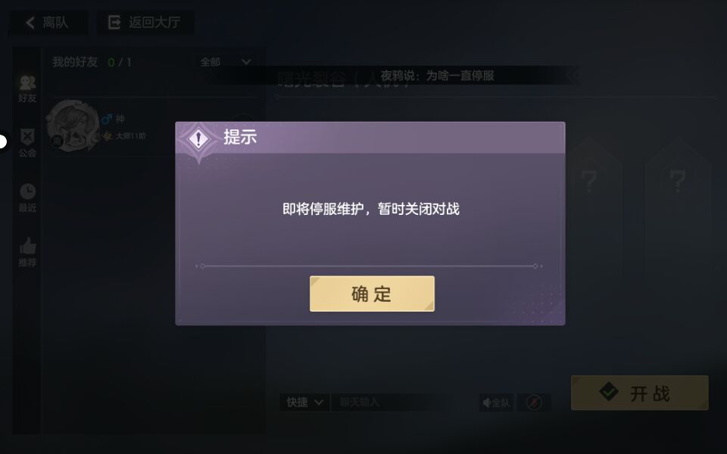Open the 好友 friends sidebar tab
This screenshot has height=454, width=727.
(x=27, y=89)
